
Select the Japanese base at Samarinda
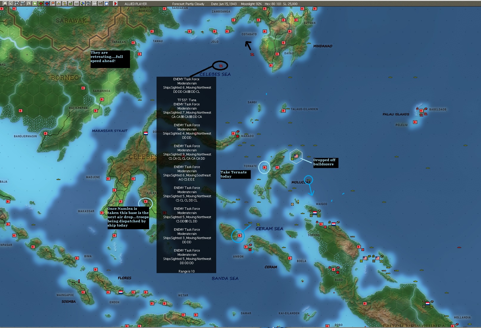(102, 99)
